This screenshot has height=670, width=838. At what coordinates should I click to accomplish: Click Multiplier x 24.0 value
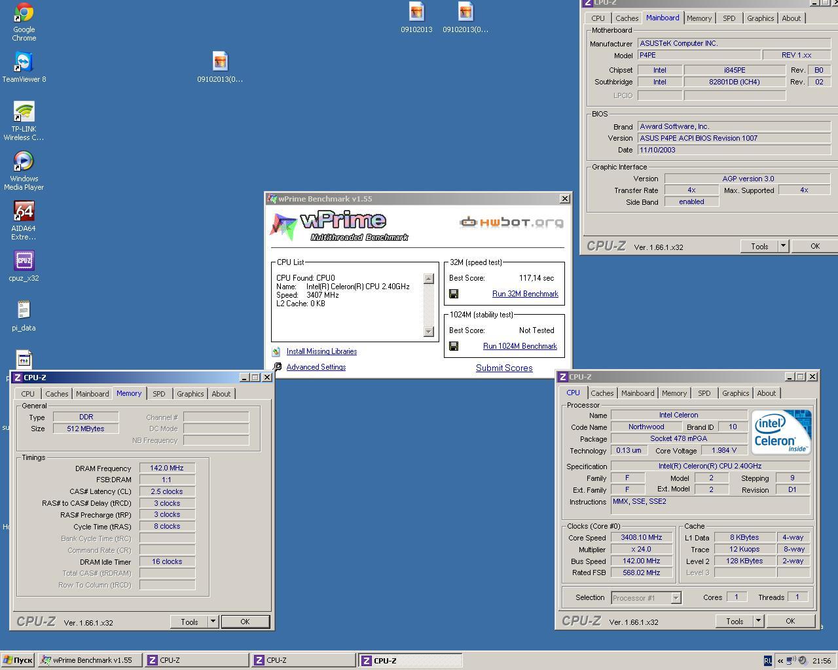[642, 549]
